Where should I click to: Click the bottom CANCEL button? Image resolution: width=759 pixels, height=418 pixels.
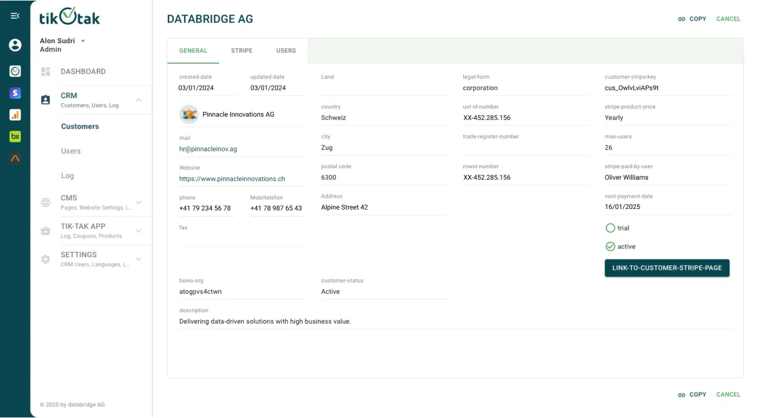point(729,395)
